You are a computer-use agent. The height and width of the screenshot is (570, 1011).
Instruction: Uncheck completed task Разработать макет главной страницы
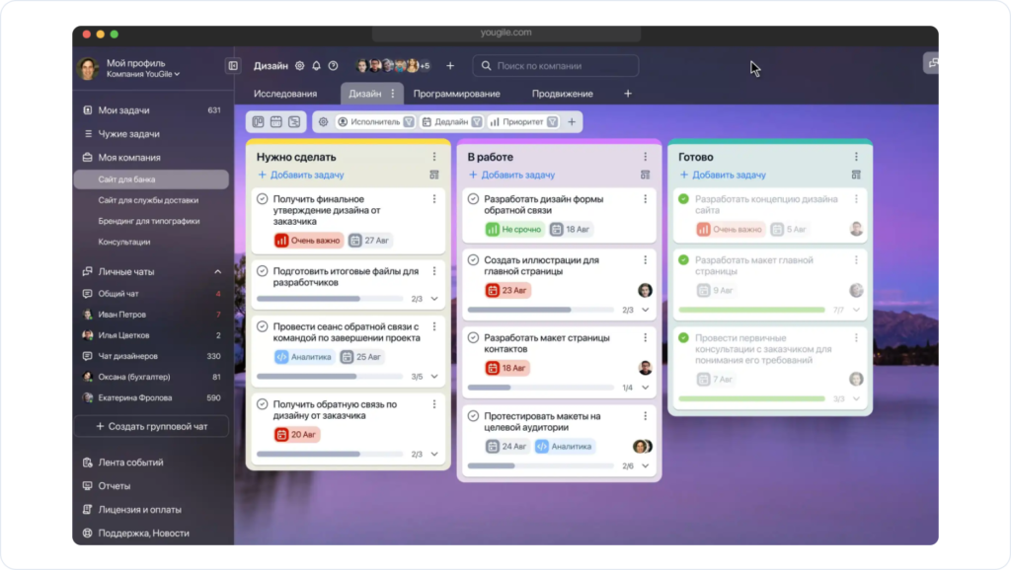tap(684, 260)
